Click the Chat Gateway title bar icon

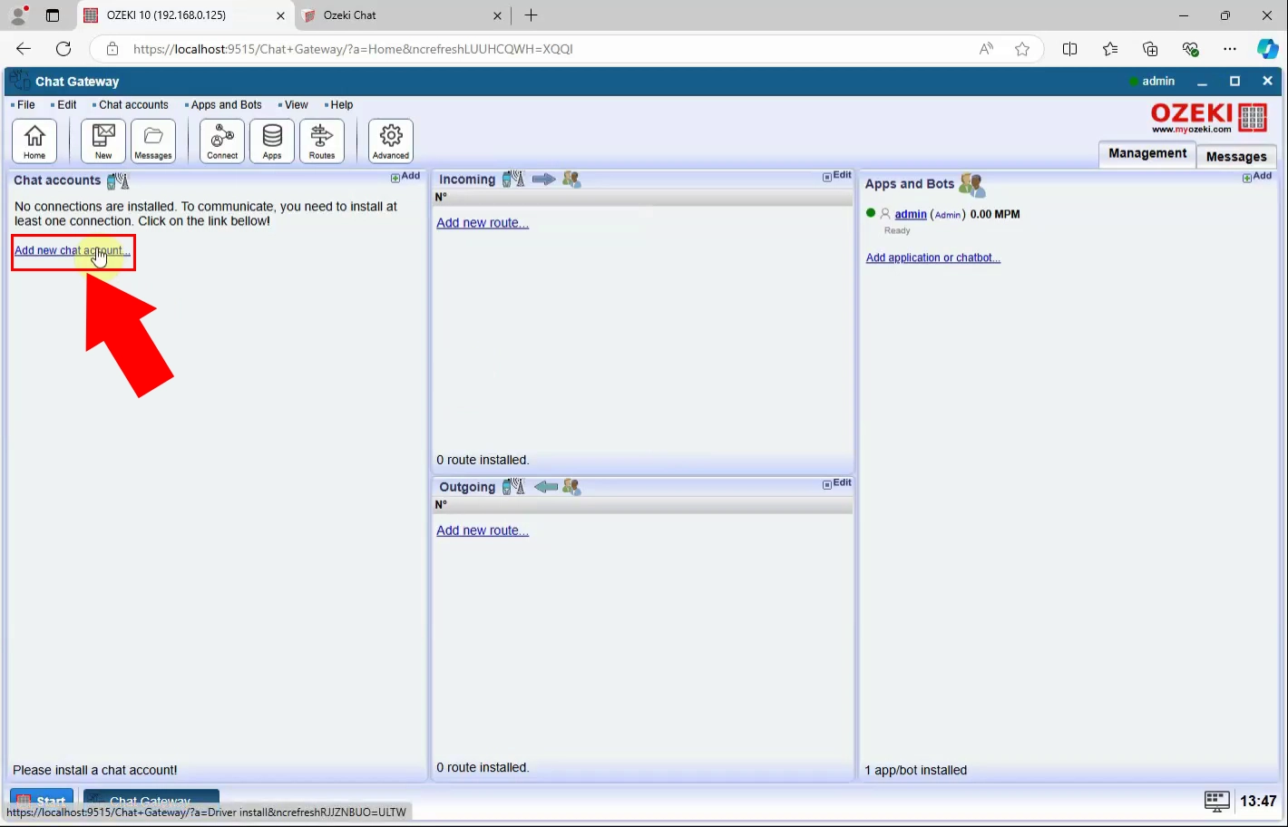[x=20, y=81]
